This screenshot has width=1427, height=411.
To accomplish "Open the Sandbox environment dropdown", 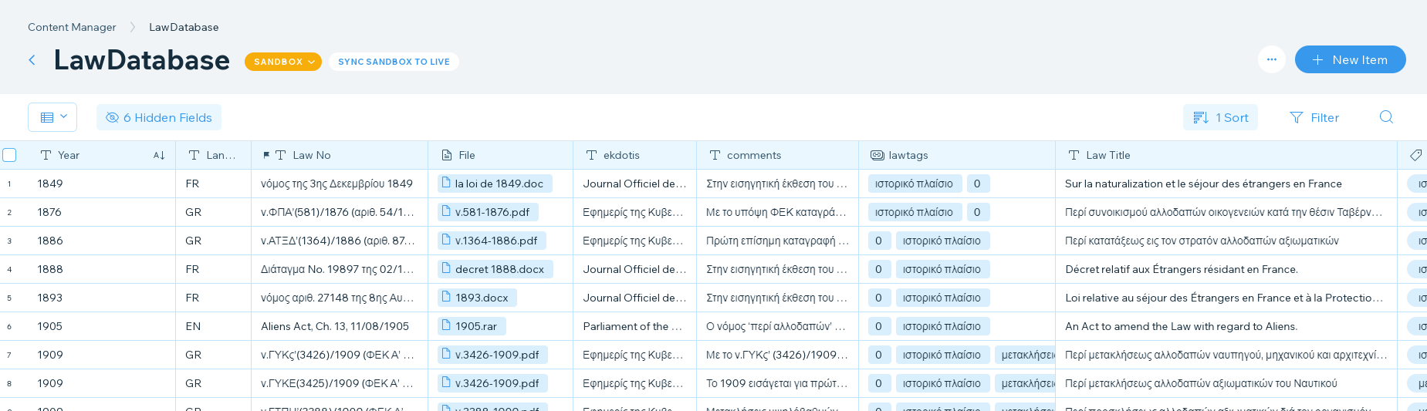I will 283,62.
